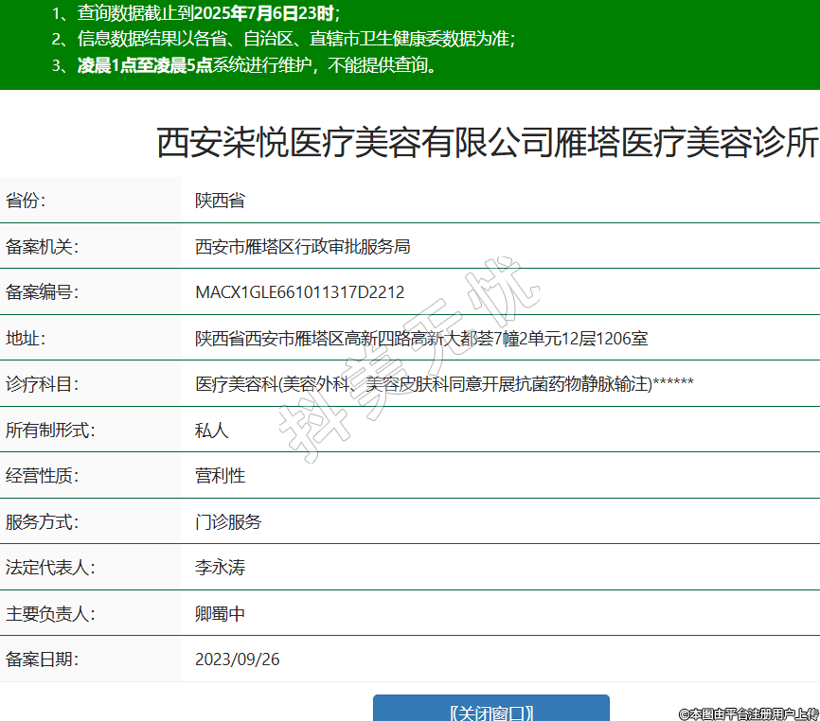Select the province value 陕西省
Viewport: 820px width, 721px height.
click(x=220, y=201)
